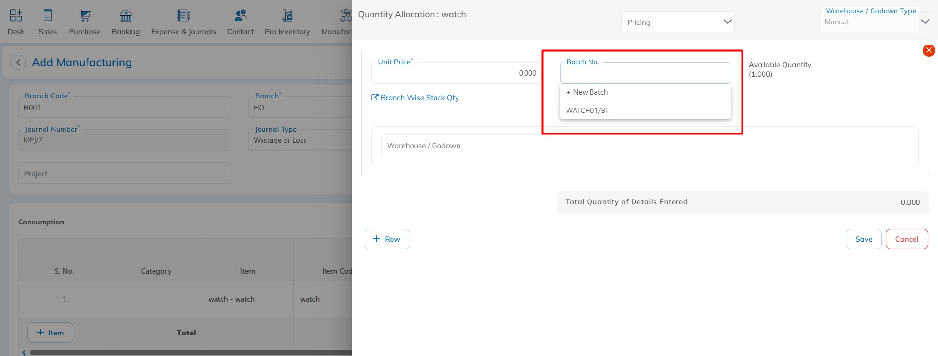The width and height of the screenshot is (938, 356).
Task: Open Journal Type dropdown
Action: pyautogui.click(x=300, y=140)
